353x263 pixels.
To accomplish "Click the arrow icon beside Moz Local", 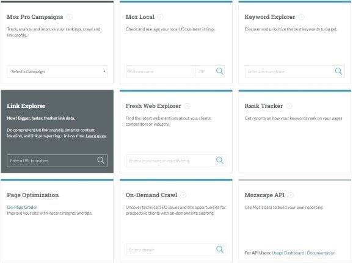I will click(x=161, y=17).
